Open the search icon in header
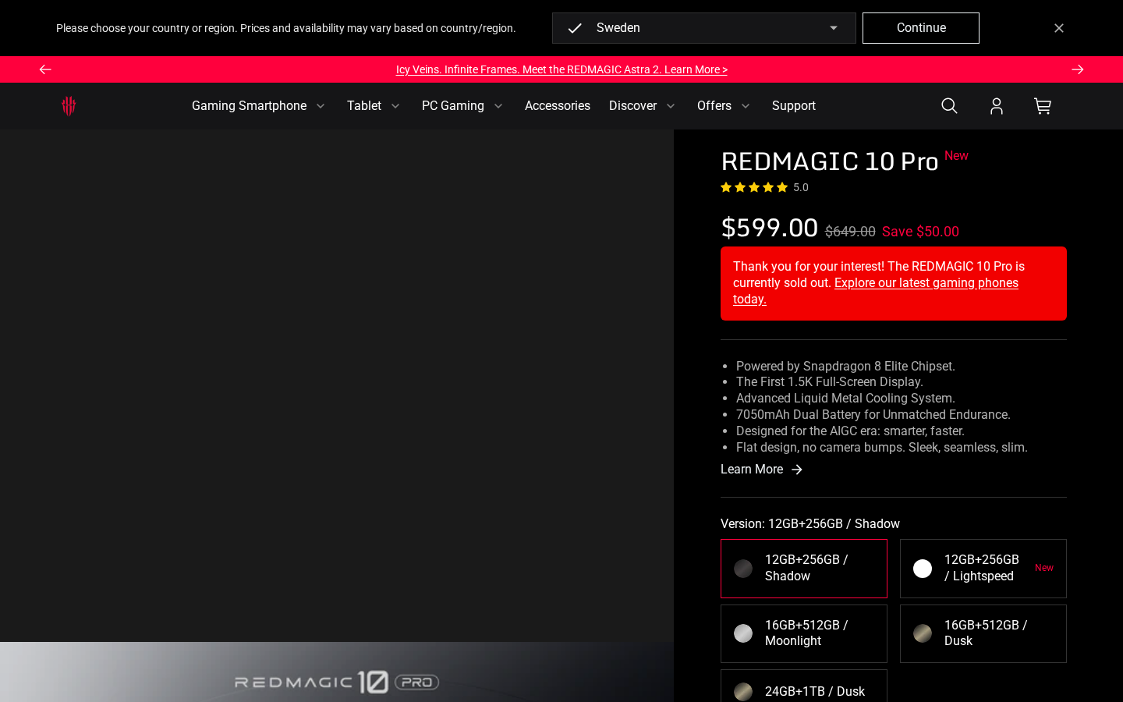 949,106
